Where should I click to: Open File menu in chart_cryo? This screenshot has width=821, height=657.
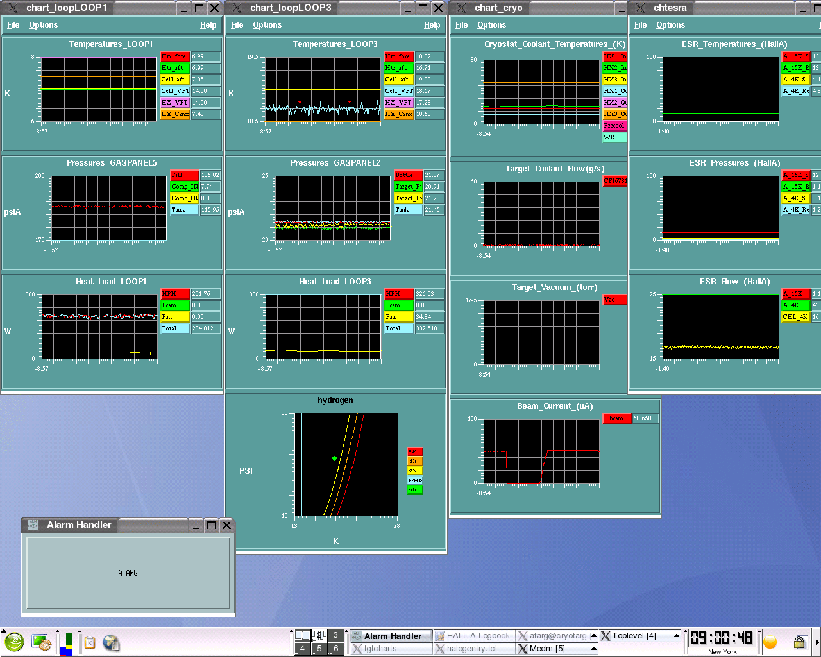click(461, 25)
